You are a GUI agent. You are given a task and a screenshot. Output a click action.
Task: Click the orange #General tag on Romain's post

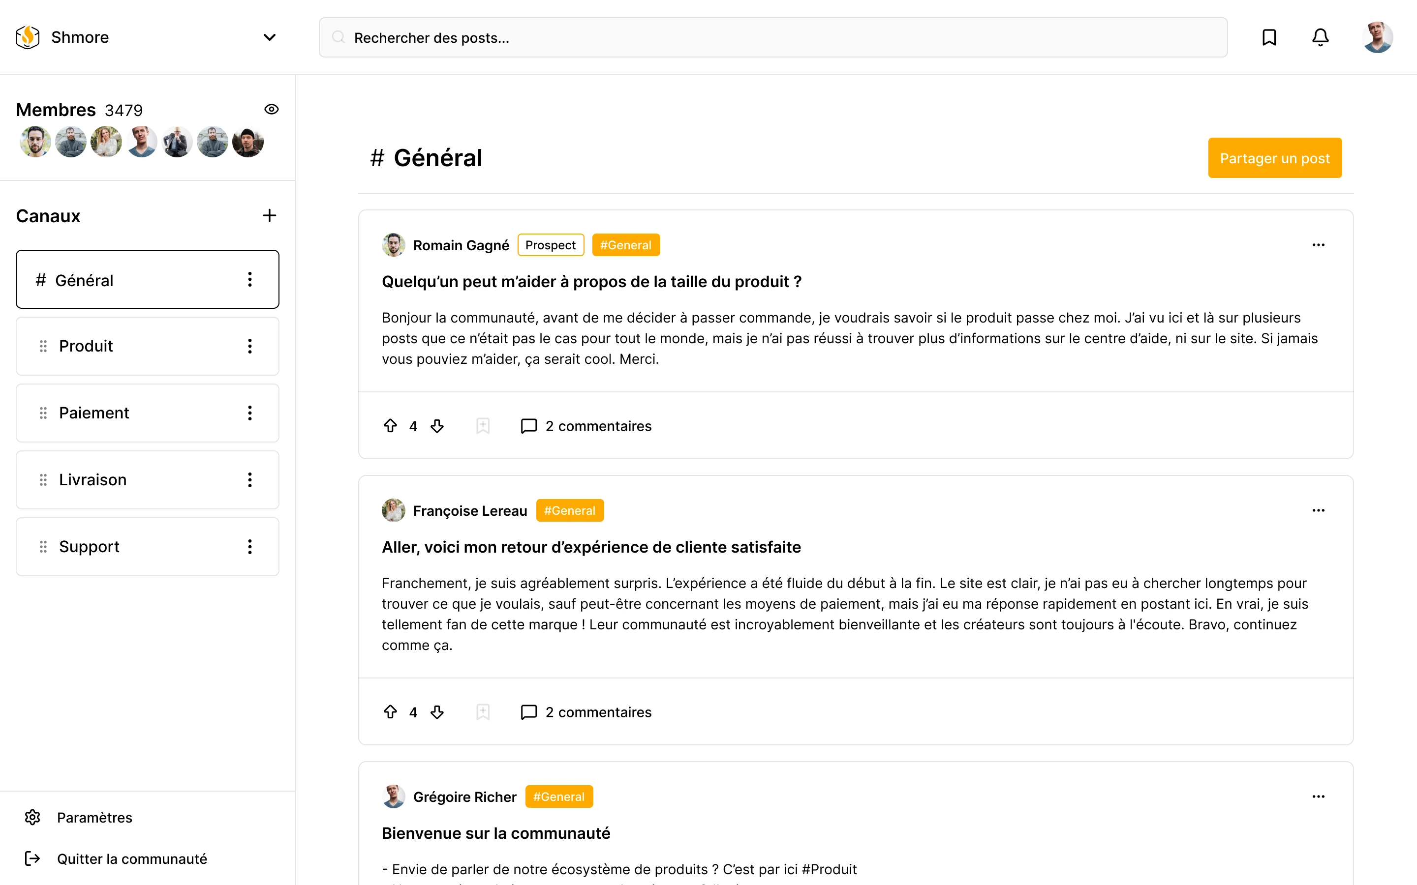[625, 245]
